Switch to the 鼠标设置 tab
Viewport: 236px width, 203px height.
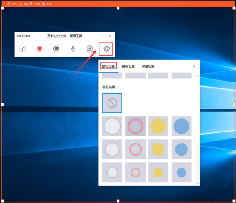coord(108,66)
